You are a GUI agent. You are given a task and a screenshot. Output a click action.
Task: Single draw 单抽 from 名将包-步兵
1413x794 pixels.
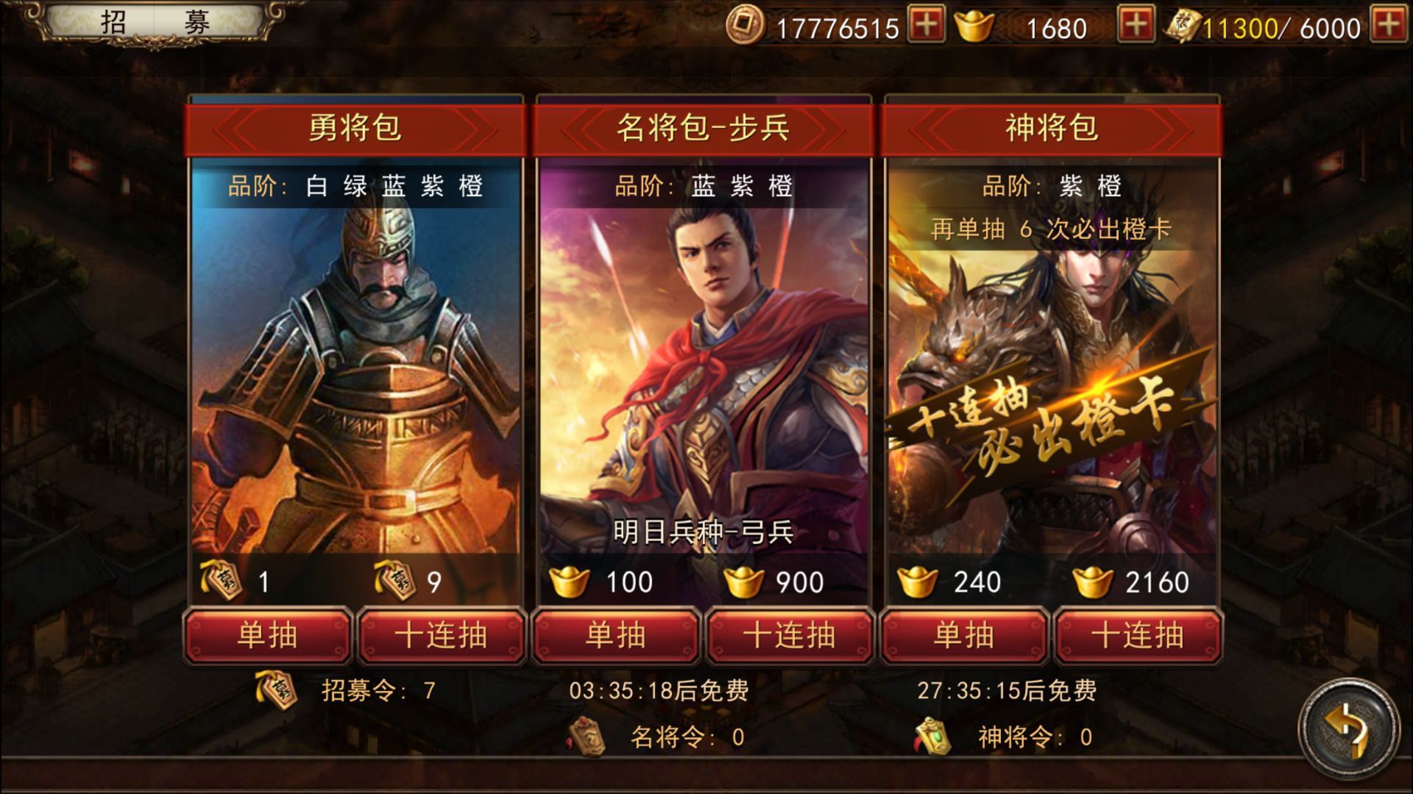[616, 635]
